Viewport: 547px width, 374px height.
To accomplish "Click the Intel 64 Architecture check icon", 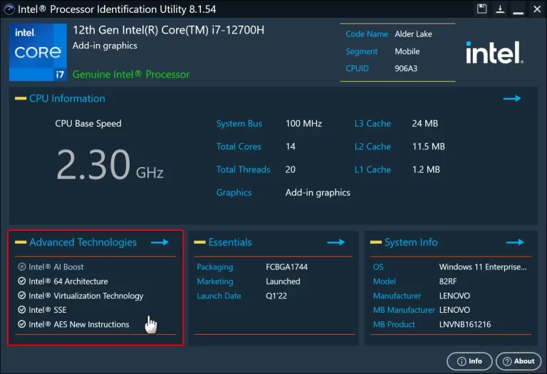I will (21, 281).
